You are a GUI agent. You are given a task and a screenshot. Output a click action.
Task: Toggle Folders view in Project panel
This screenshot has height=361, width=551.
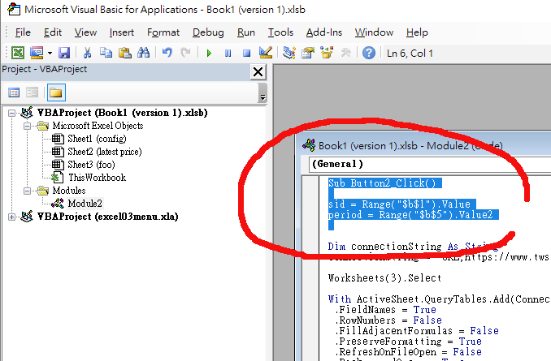pyautogui.click(x=56, y=92)
